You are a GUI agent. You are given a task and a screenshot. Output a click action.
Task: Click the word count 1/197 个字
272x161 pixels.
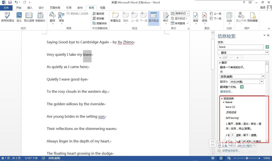click(x=31, y=158)
